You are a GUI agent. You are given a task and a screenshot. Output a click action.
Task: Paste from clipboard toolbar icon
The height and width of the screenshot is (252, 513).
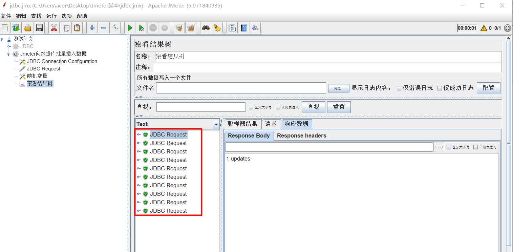78,28
